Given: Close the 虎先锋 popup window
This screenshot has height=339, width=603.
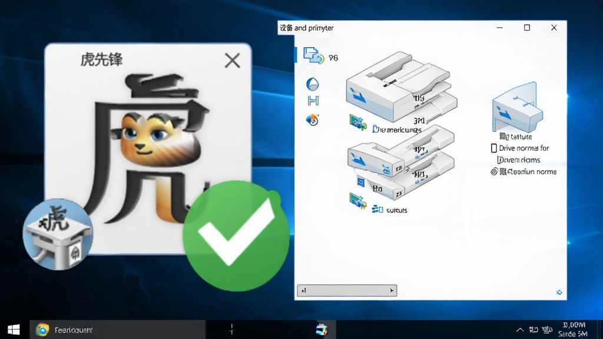Looking at the screenshot, I should coord(232,61).
